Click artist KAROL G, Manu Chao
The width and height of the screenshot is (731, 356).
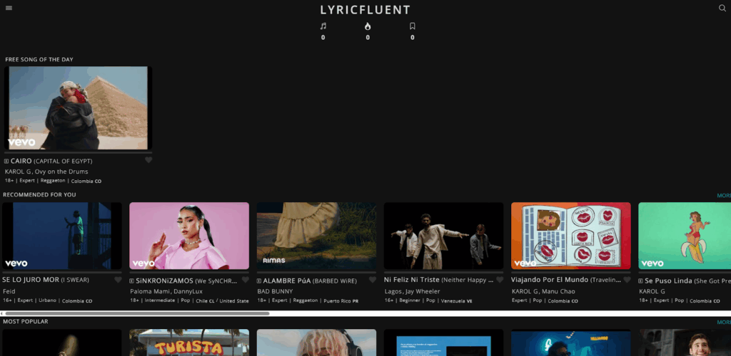tap(543, 291)
